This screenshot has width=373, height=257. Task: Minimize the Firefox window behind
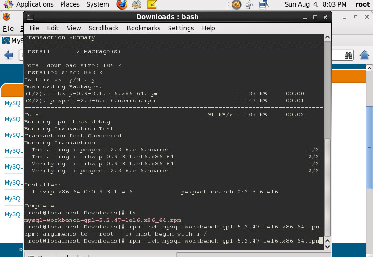[x=345, y=17]
